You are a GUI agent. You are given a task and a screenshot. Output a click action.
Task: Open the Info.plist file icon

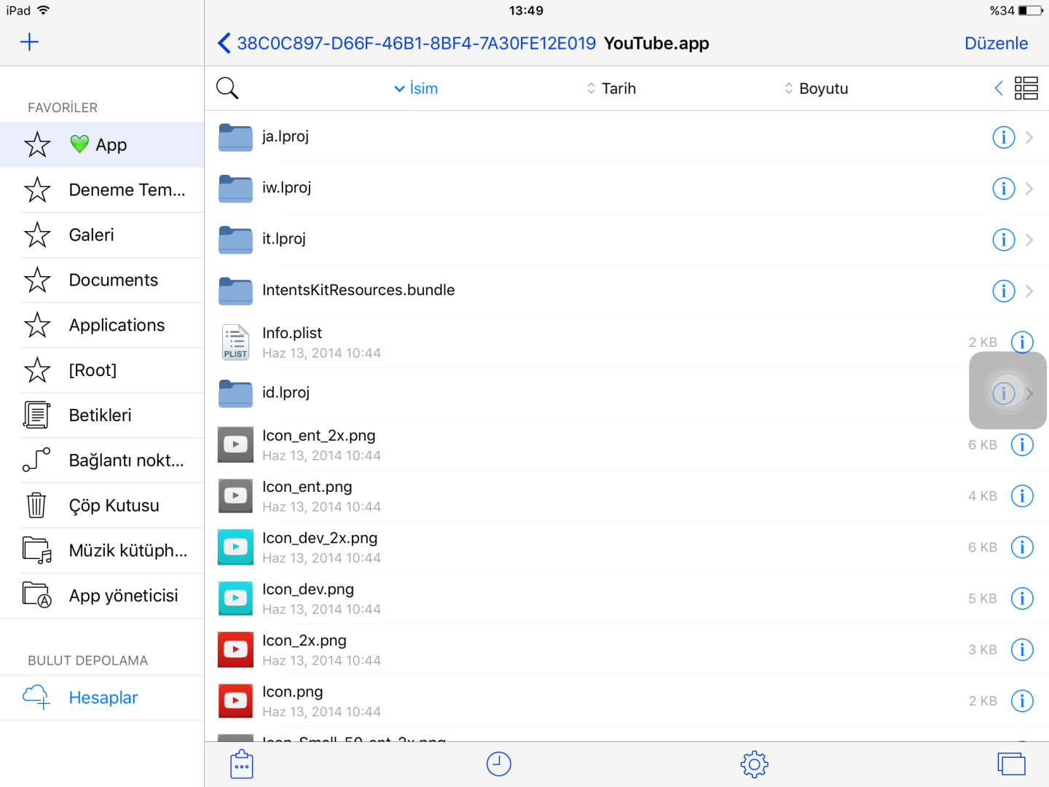pyautogui.click(x=236, y=342)
